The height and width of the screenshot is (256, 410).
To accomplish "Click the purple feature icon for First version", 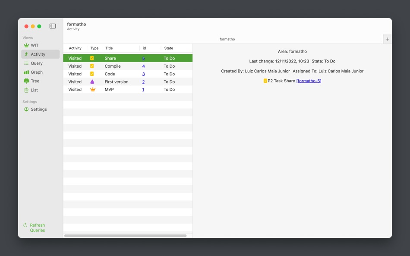I will pyautogui.click(x=92, y=81).
